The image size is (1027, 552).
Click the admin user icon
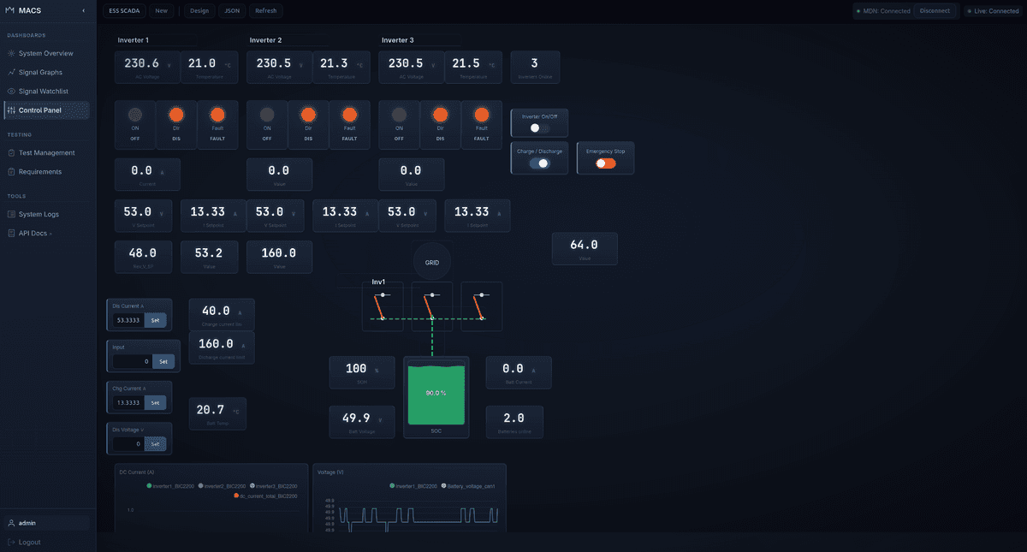pos(11,523)
